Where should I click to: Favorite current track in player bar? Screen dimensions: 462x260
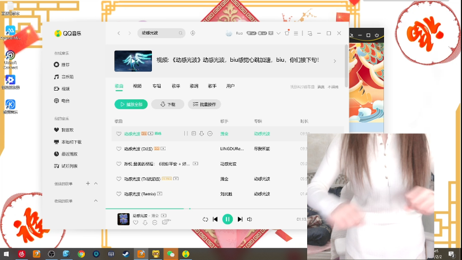(x=136, y=223)
